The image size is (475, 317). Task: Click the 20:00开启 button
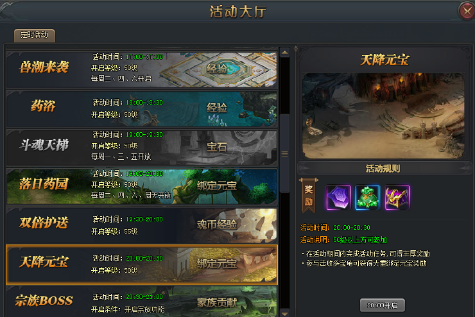(383, 305)
